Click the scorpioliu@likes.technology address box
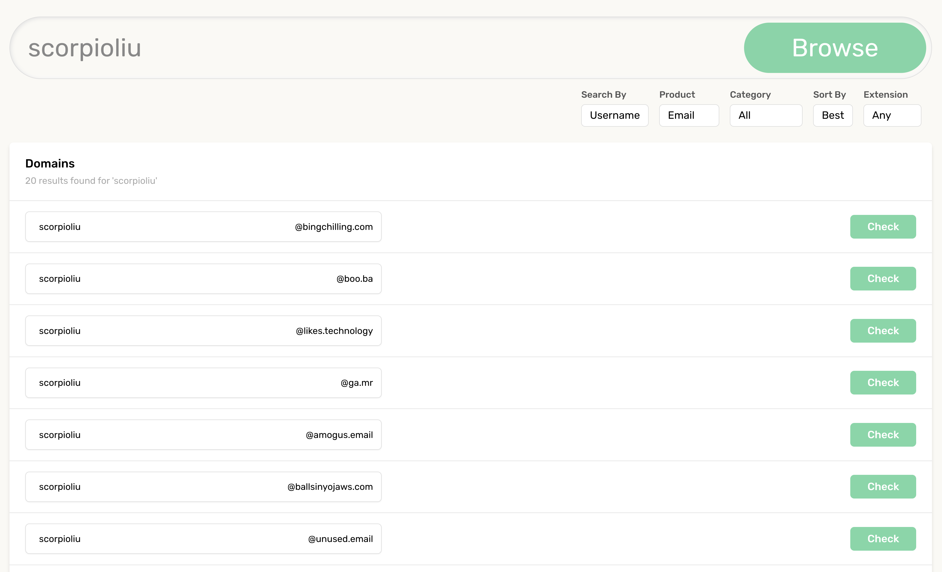 click(x=203, y=331)
